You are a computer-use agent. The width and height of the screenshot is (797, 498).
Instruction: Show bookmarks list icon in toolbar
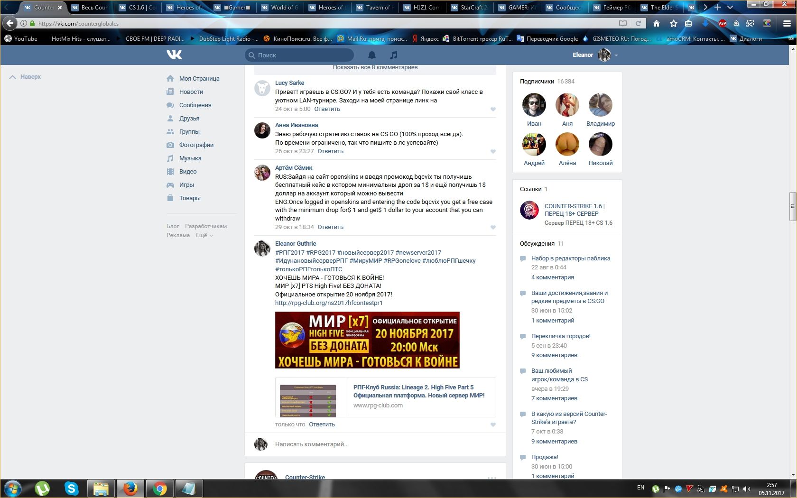(x=688, y=23)
